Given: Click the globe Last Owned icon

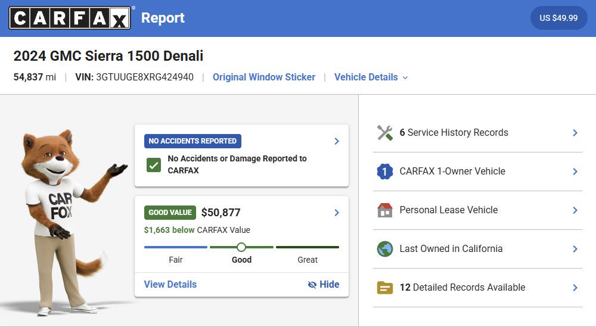Looking at the screenshot, I should [x=384, y=249].
